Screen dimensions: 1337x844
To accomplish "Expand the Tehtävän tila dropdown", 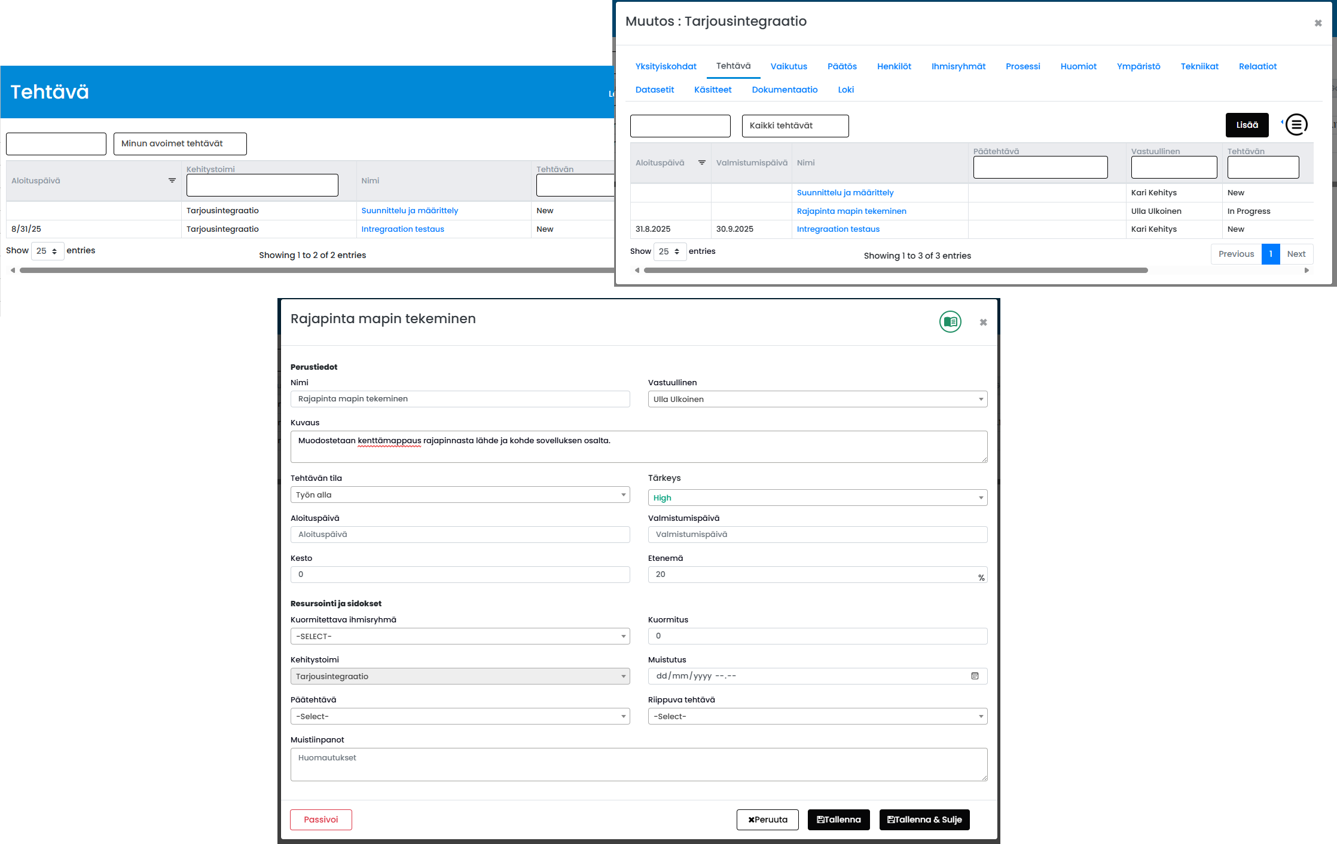I will (x=460, y=495).
